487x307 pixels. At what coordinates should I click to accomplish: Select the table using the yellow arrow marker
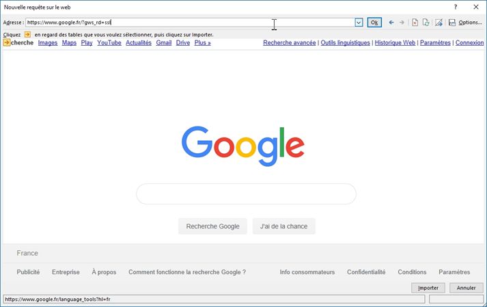tap(7, 42)
